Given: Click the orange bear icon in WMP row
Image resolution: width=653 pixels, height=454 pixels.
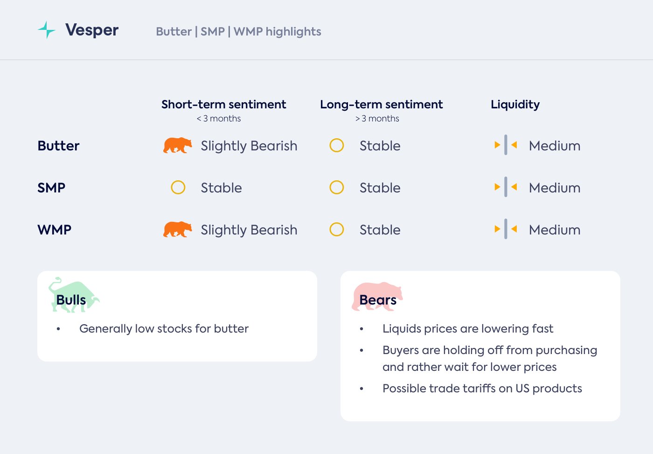Looking at the screenshot, I should coord(177,230).
